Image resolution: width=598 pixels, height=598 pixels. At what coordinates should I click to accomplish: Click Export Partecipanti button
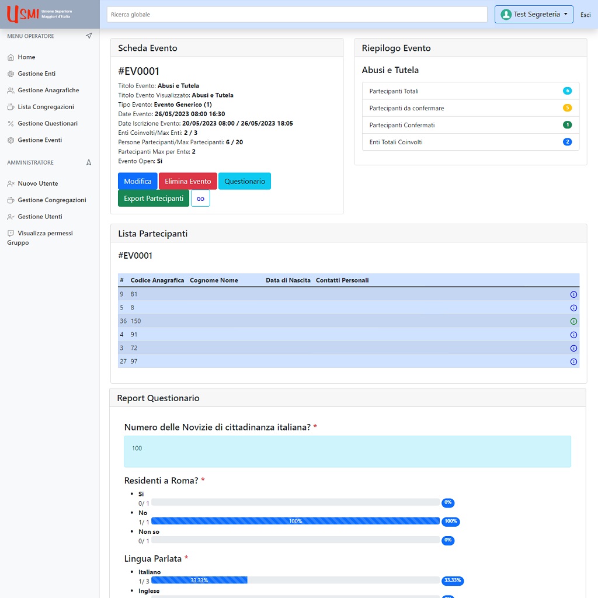point(154,199)
